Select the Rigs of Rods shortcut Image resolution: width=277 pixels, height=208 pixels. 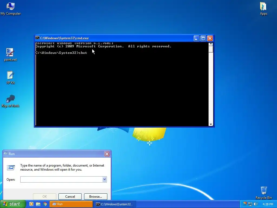10,101
